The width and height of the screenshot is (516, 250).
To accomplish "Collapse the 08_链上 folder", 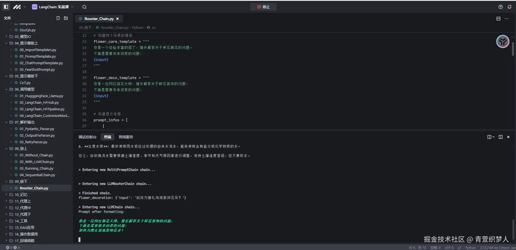I will [x=6, y=148].
